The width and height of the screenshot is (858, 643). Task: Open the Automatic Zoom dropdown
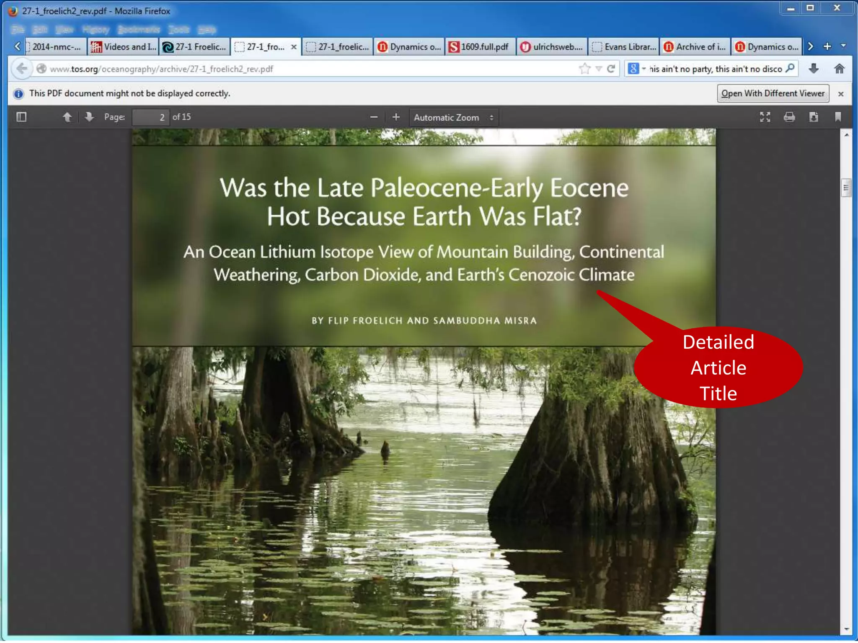pos(454,118)
